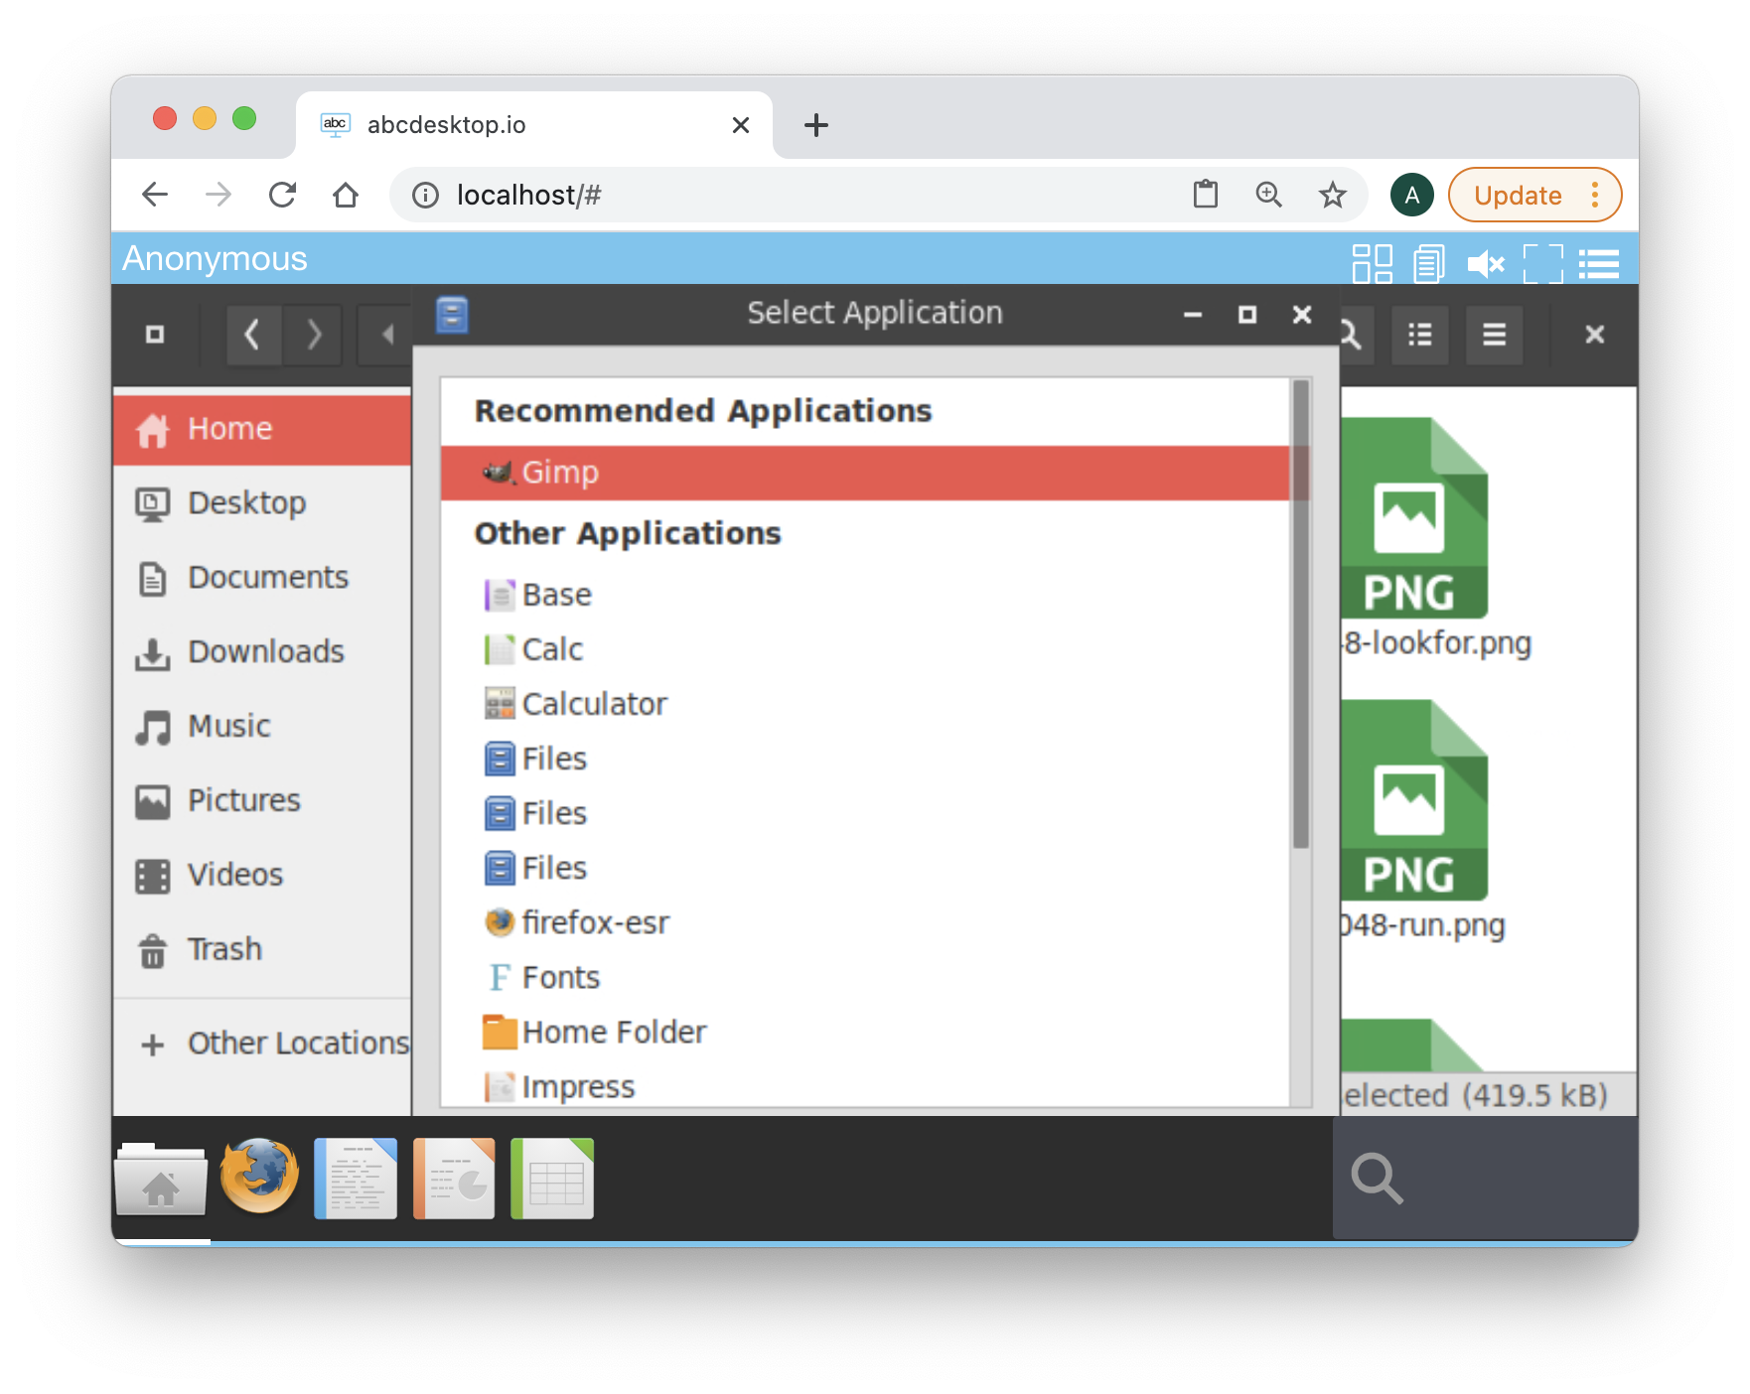Click the Home Folder orange folder icon
Image resolution: width=1750 pixels, height=1394 pixels.
tap(500, 1032)
